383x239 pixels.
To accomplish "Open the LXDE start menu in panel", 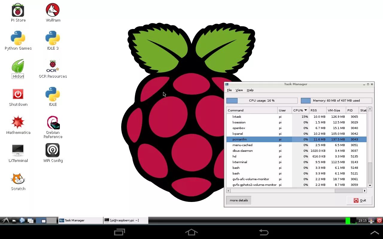I will 5,220.
